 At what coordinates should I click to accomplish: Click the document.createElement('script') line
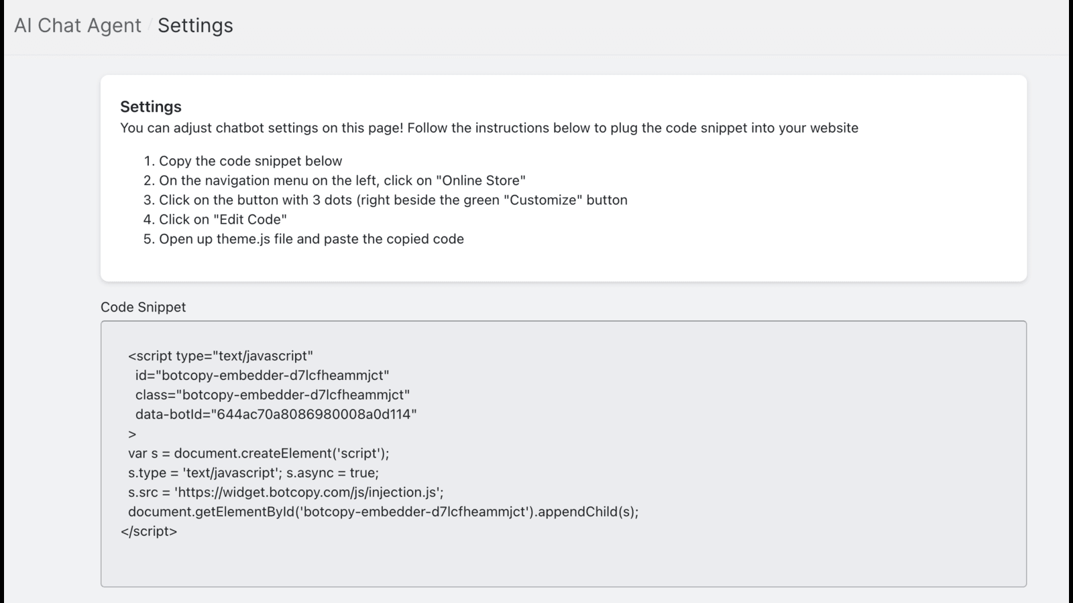(258, 453)
